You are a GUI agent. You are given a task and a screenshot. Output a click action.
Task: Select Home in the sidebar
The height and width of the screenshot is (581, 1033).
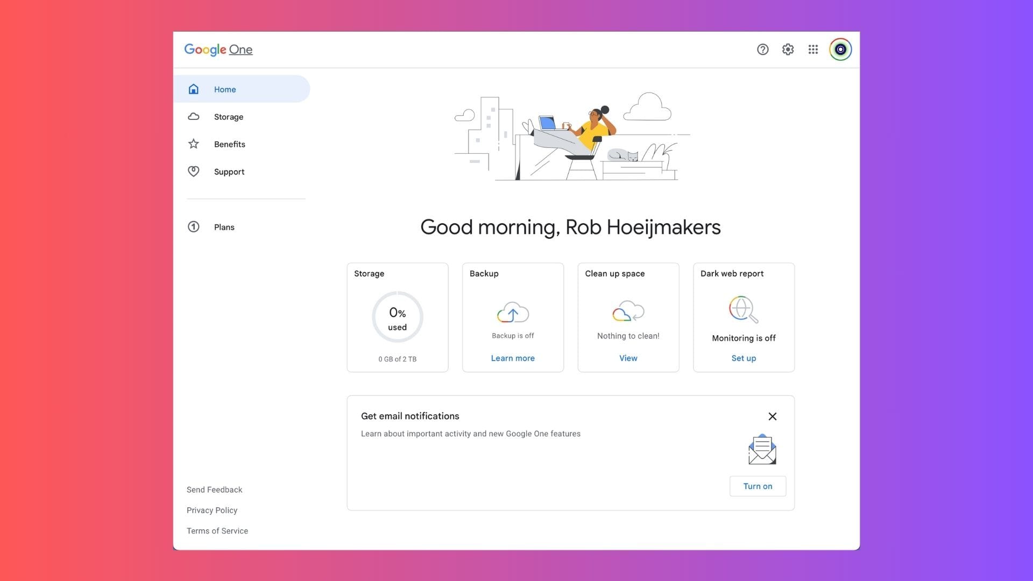225,89
